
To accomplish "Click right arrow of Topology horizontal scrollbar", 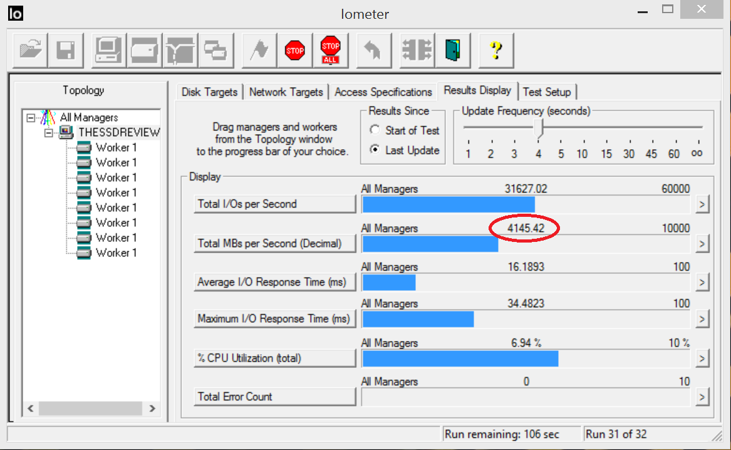I will pos(152,409).
